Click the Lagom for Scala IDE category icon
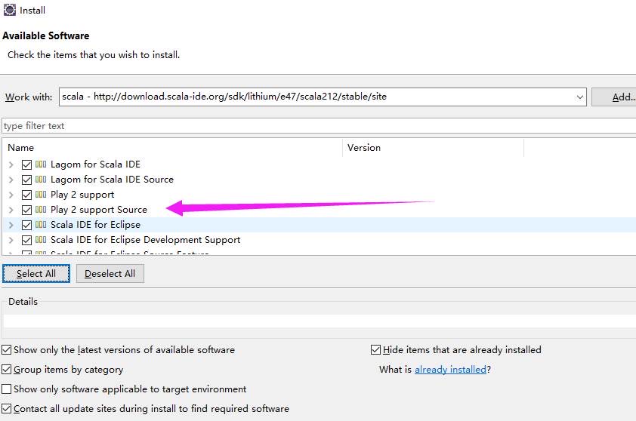The width and height of the screenshot is (636, 421). [41, 164]
